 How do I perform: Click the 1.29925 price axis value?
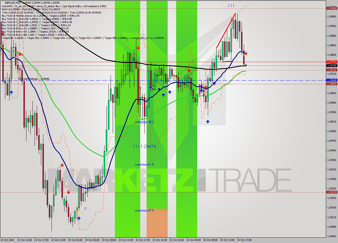332,26
